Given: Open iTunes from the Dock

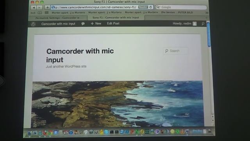Looking at the screenshot, I should pos(71,132).
